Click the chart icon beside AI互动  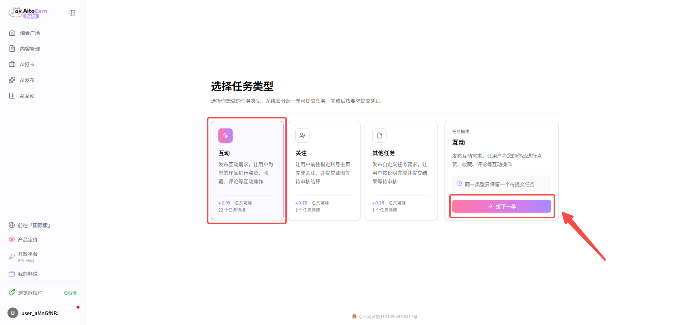[x=12, y=96]
